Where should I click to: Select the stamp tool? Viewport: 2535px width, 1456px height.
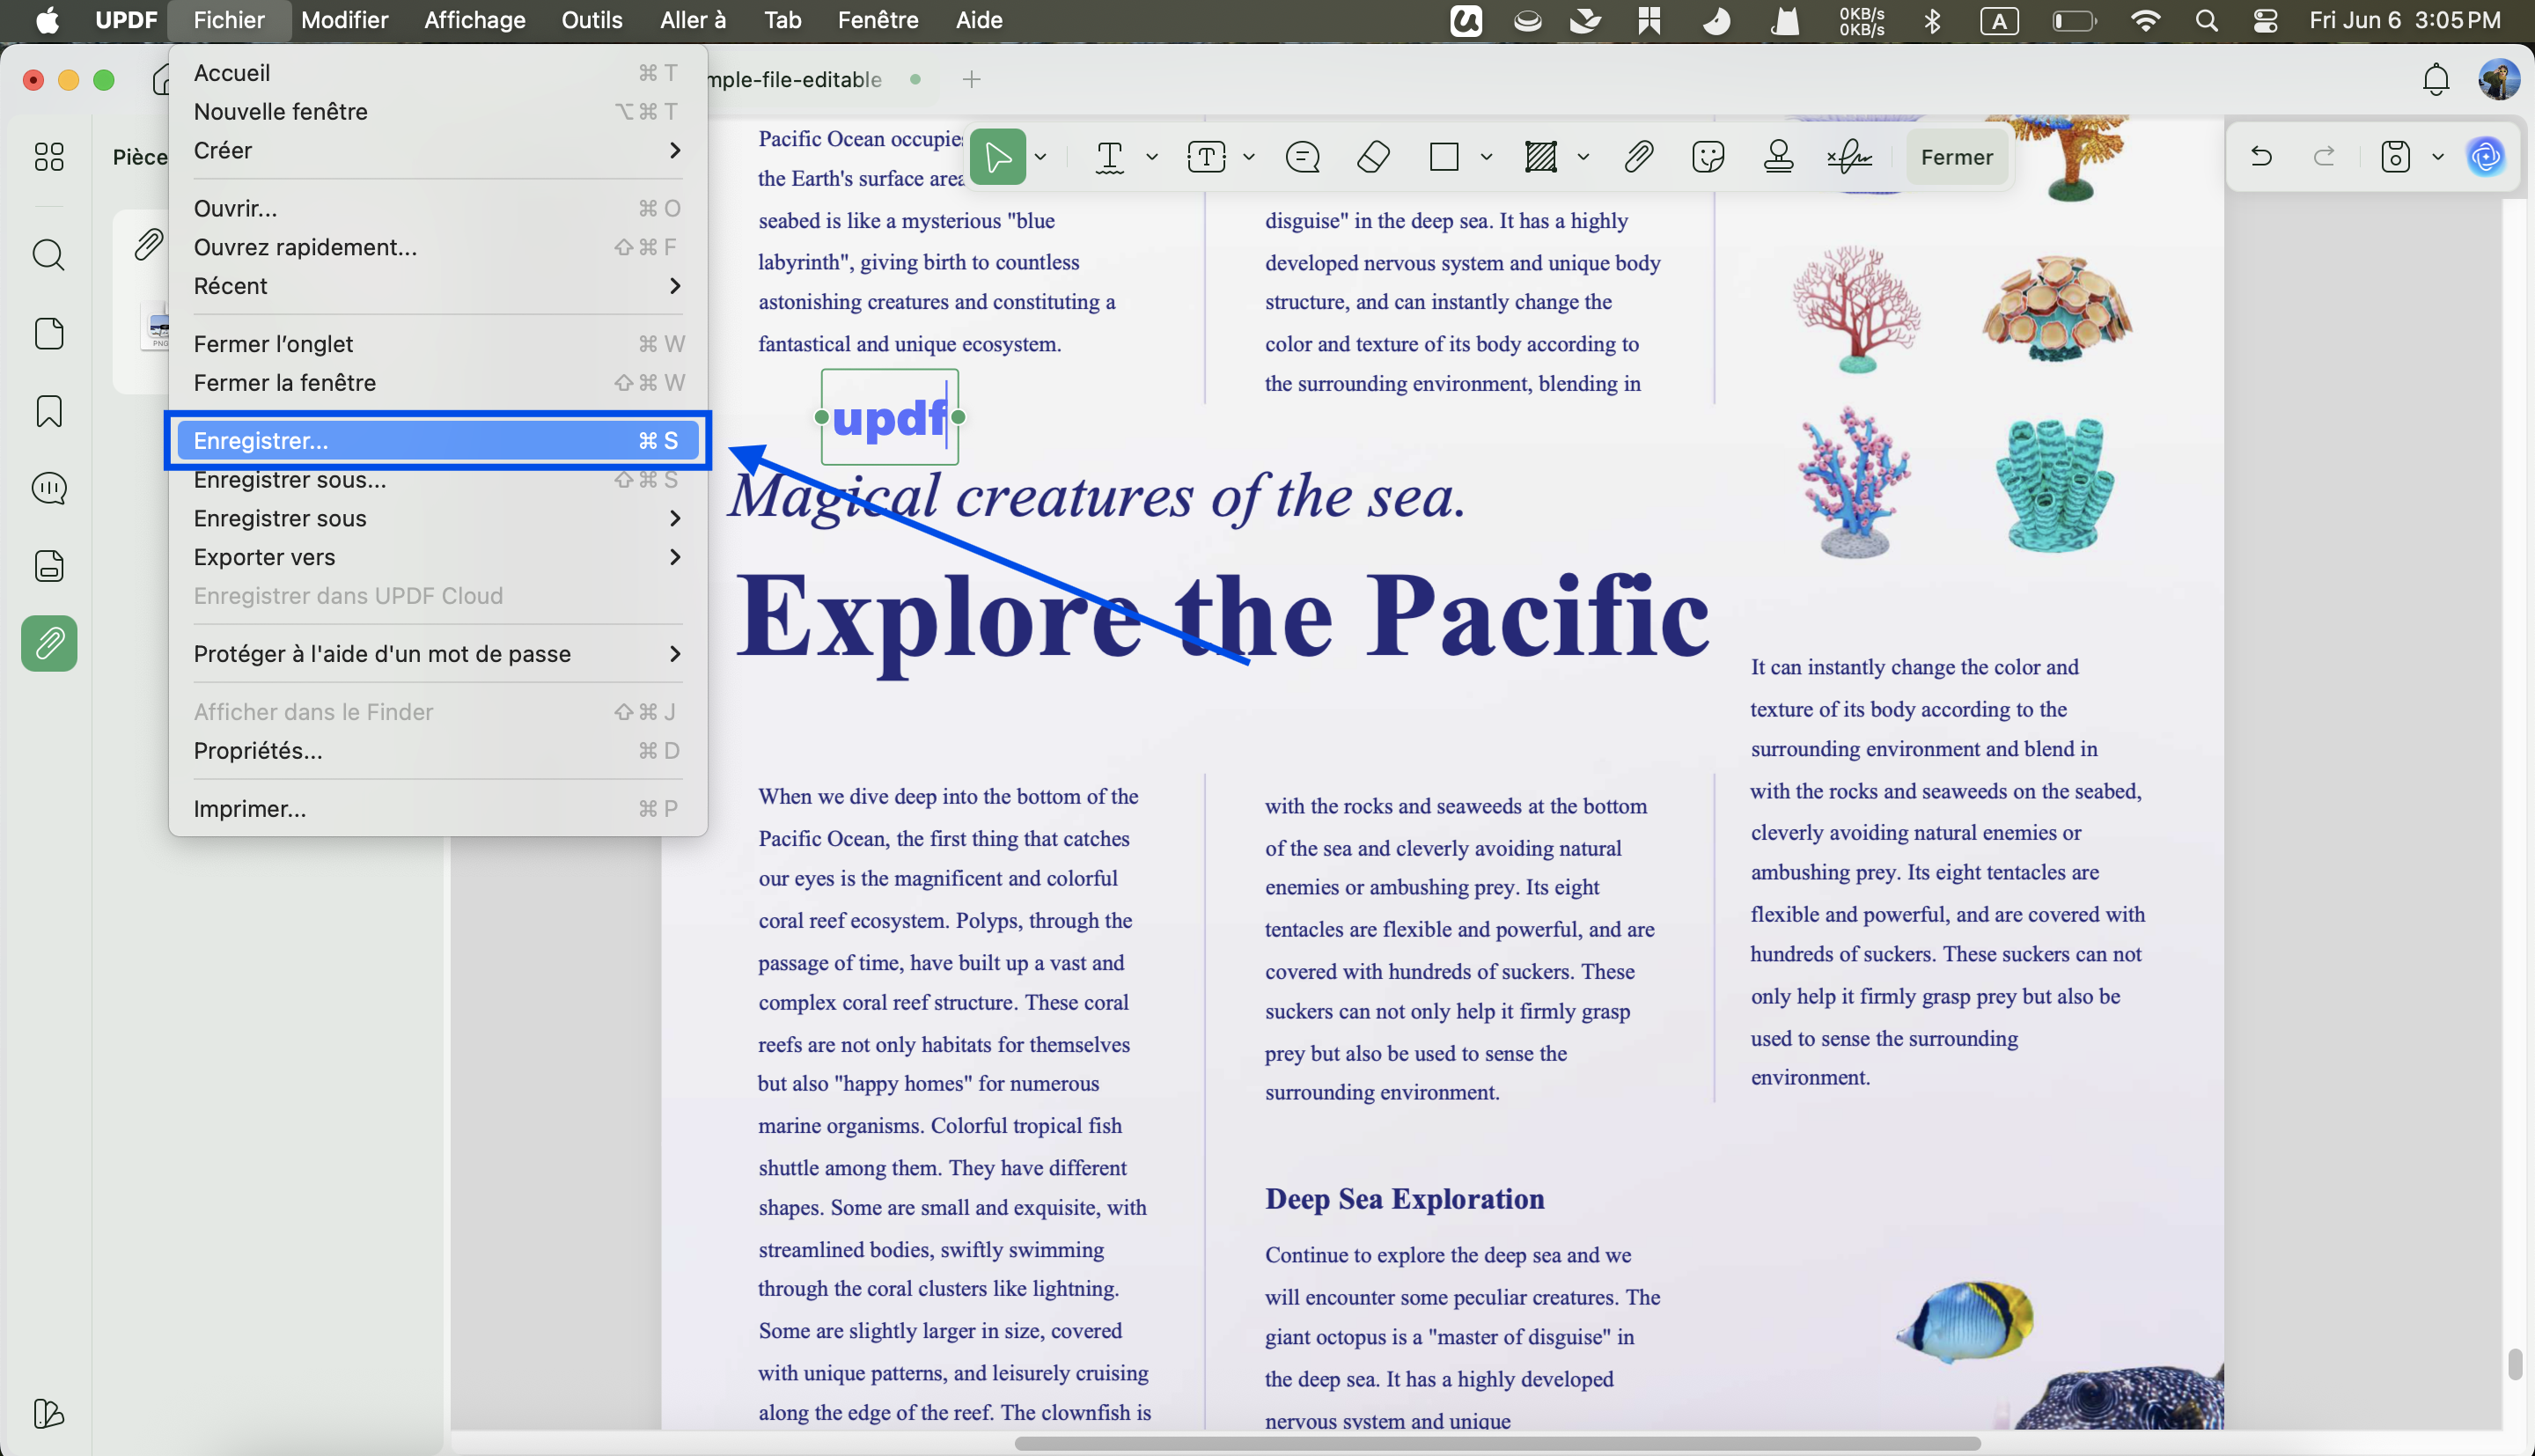1778,157
